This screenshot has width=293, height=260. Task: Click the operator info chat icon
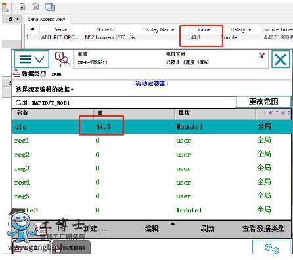pyautogui.click(x=62, y=59)
